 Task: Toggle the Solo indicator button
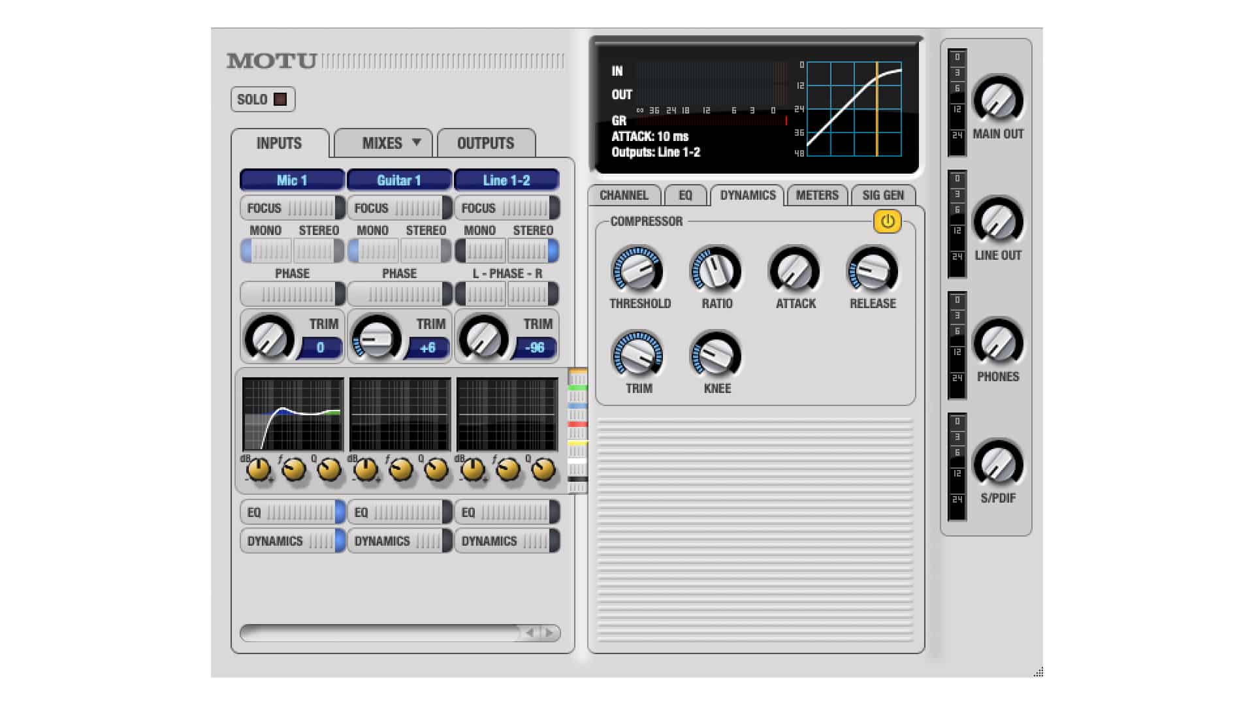pyautogui.click(x=280, y=99)
